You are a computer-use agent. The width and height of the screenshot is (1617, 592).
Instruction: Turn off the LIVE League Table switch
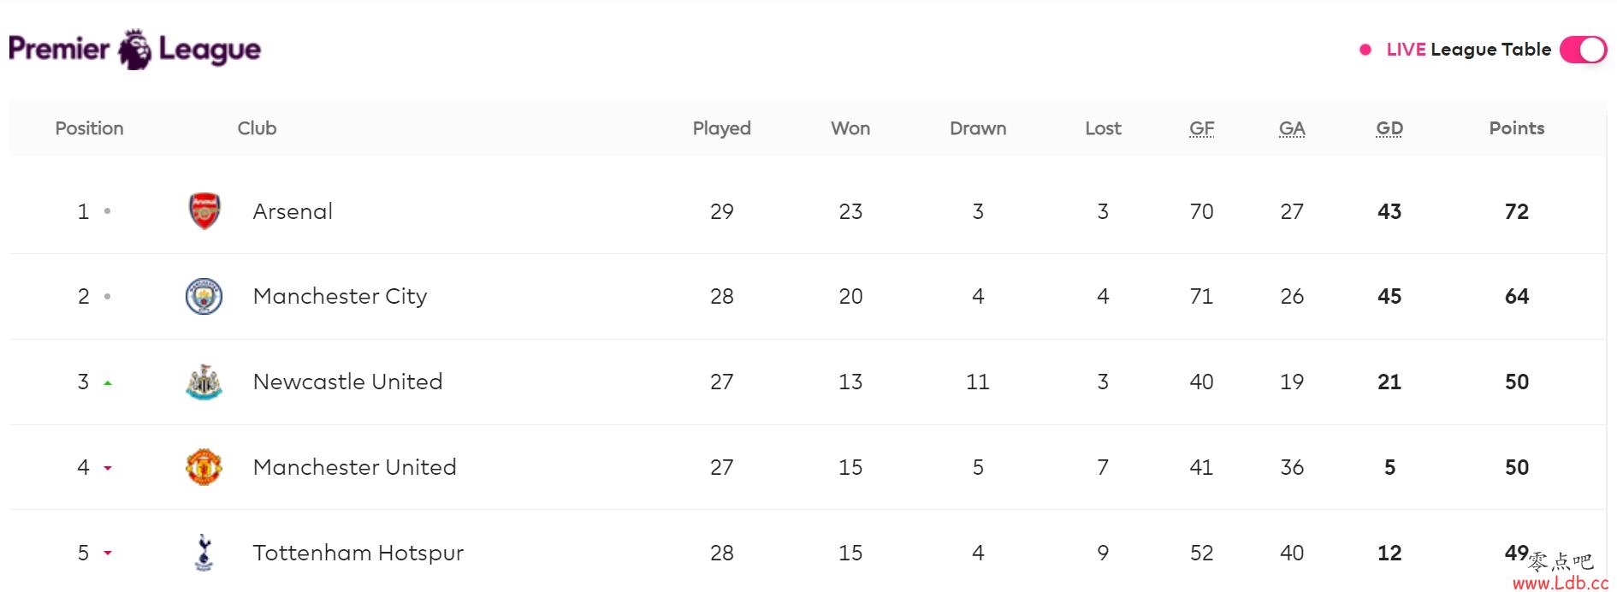[1583, 50]
